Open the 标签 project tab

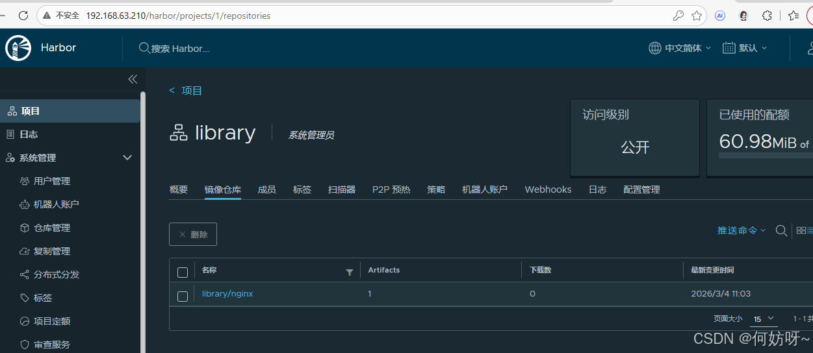302,189
